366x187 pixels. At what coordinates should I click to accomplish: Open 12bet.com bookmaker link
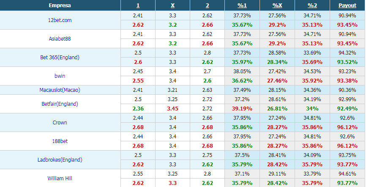tap(60, 20)
